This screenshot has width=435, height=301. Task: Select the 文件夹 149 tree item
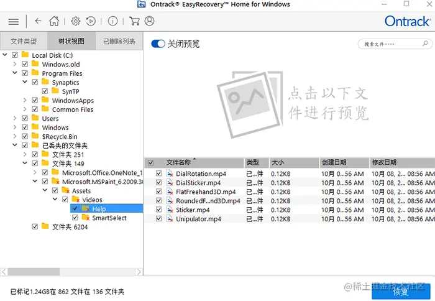[68, 164]
